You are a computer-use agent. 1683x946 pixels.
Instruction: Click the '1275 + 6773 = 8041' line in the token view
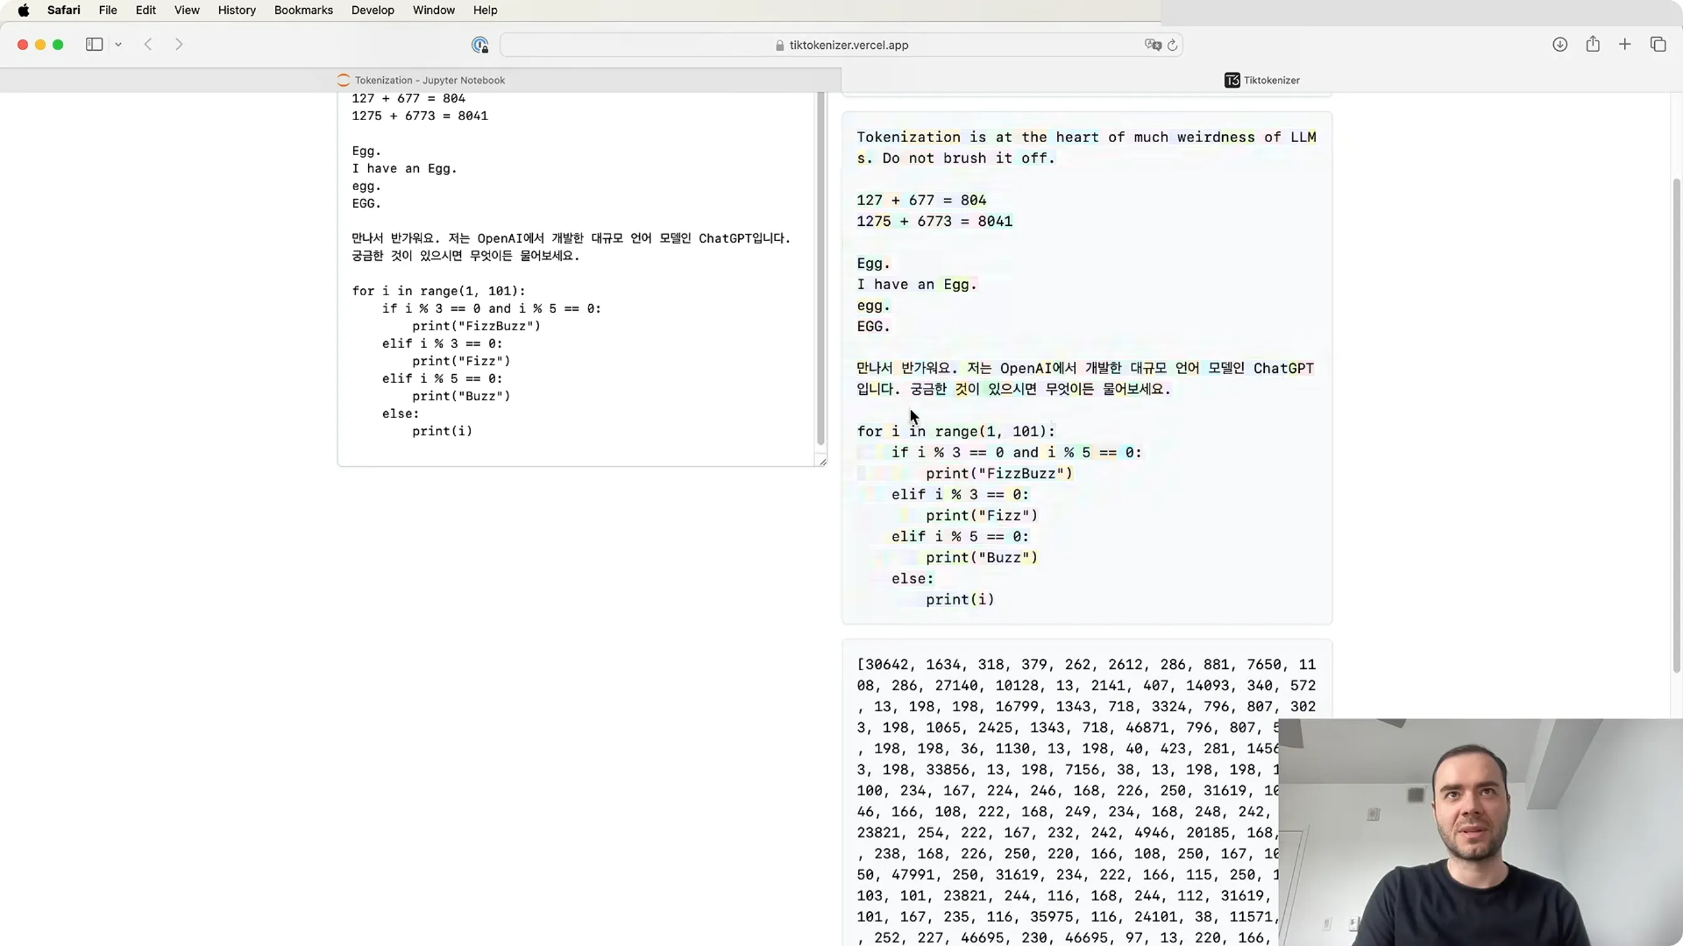pos(934,221)
